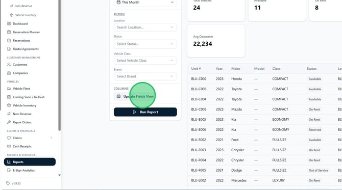The height and width of the screenshot is (190, 342).
Task: Open the Rental Agreements page
Action: [x=26, y=49]
